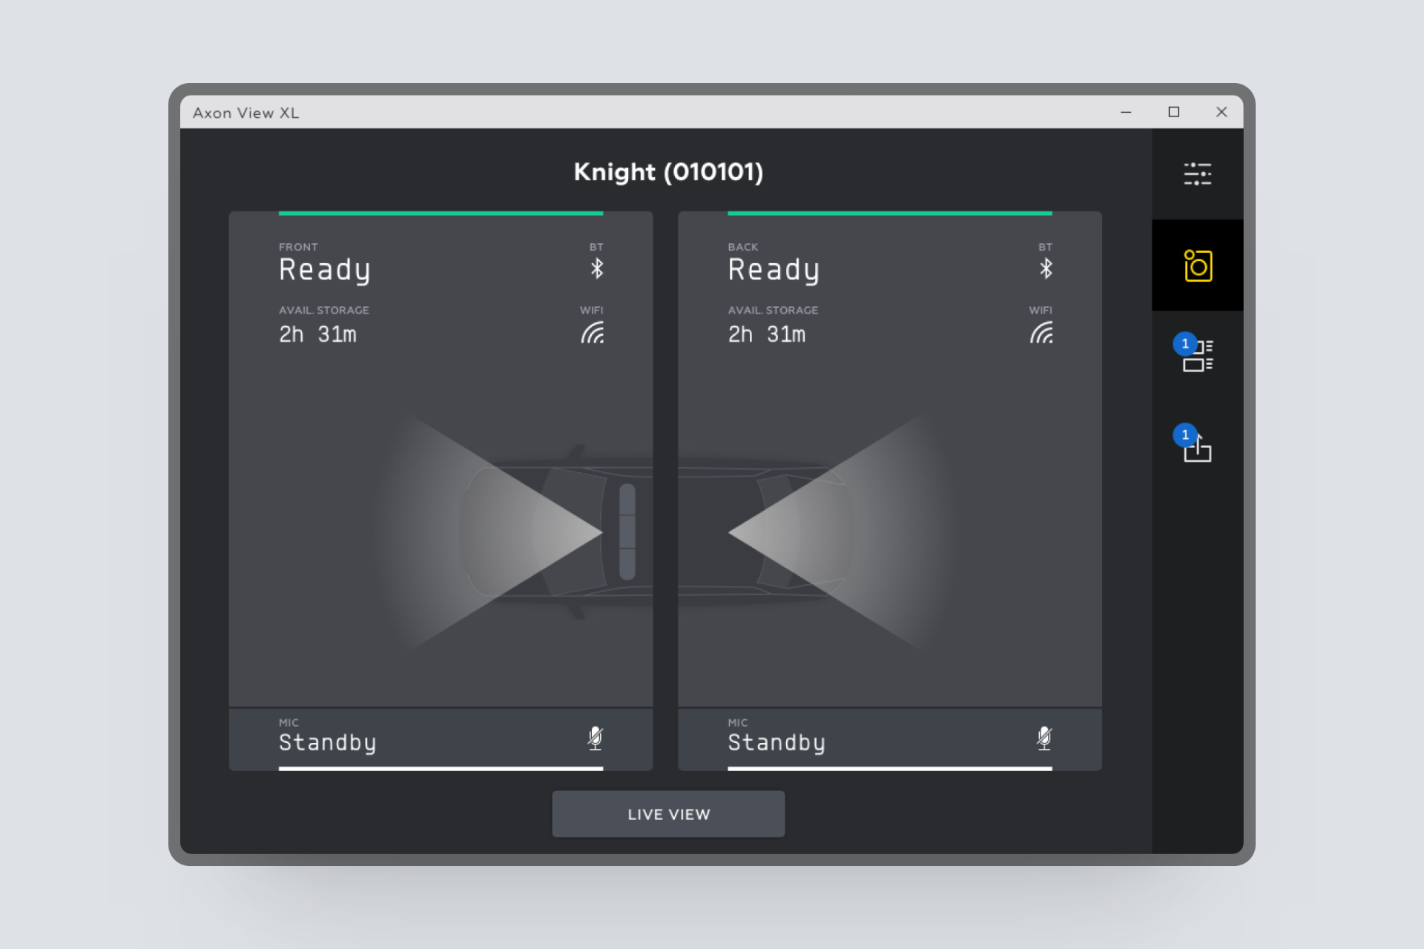Minimize the Axon View XL window
This screenshot has height=949, width=1424.
1126,112
